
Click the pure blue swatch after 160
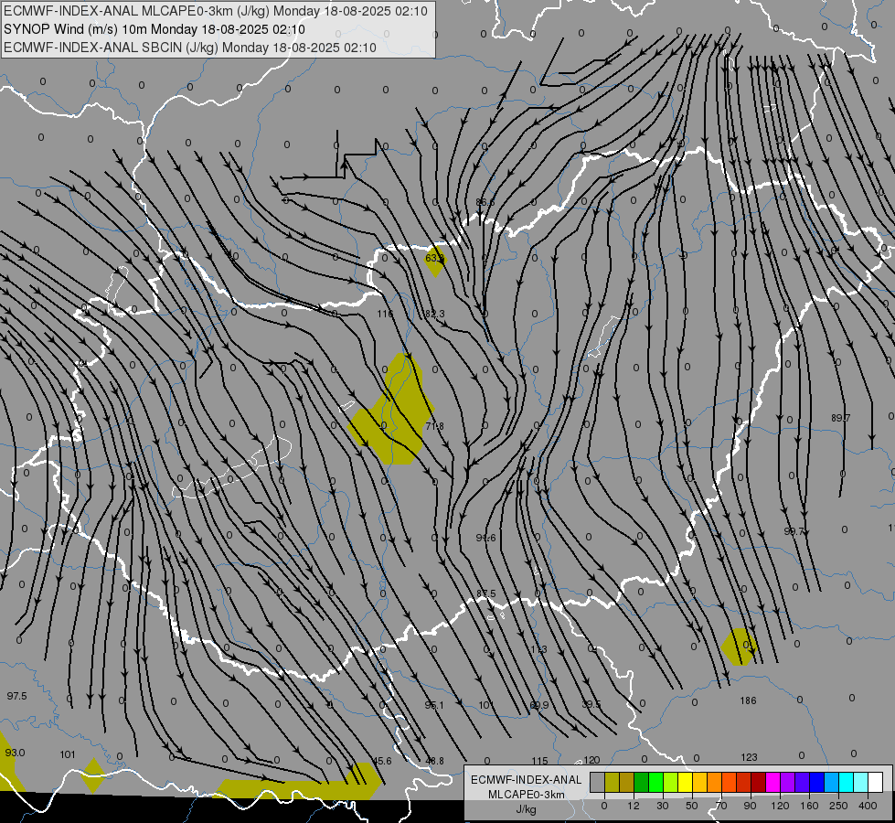point(817,782)
